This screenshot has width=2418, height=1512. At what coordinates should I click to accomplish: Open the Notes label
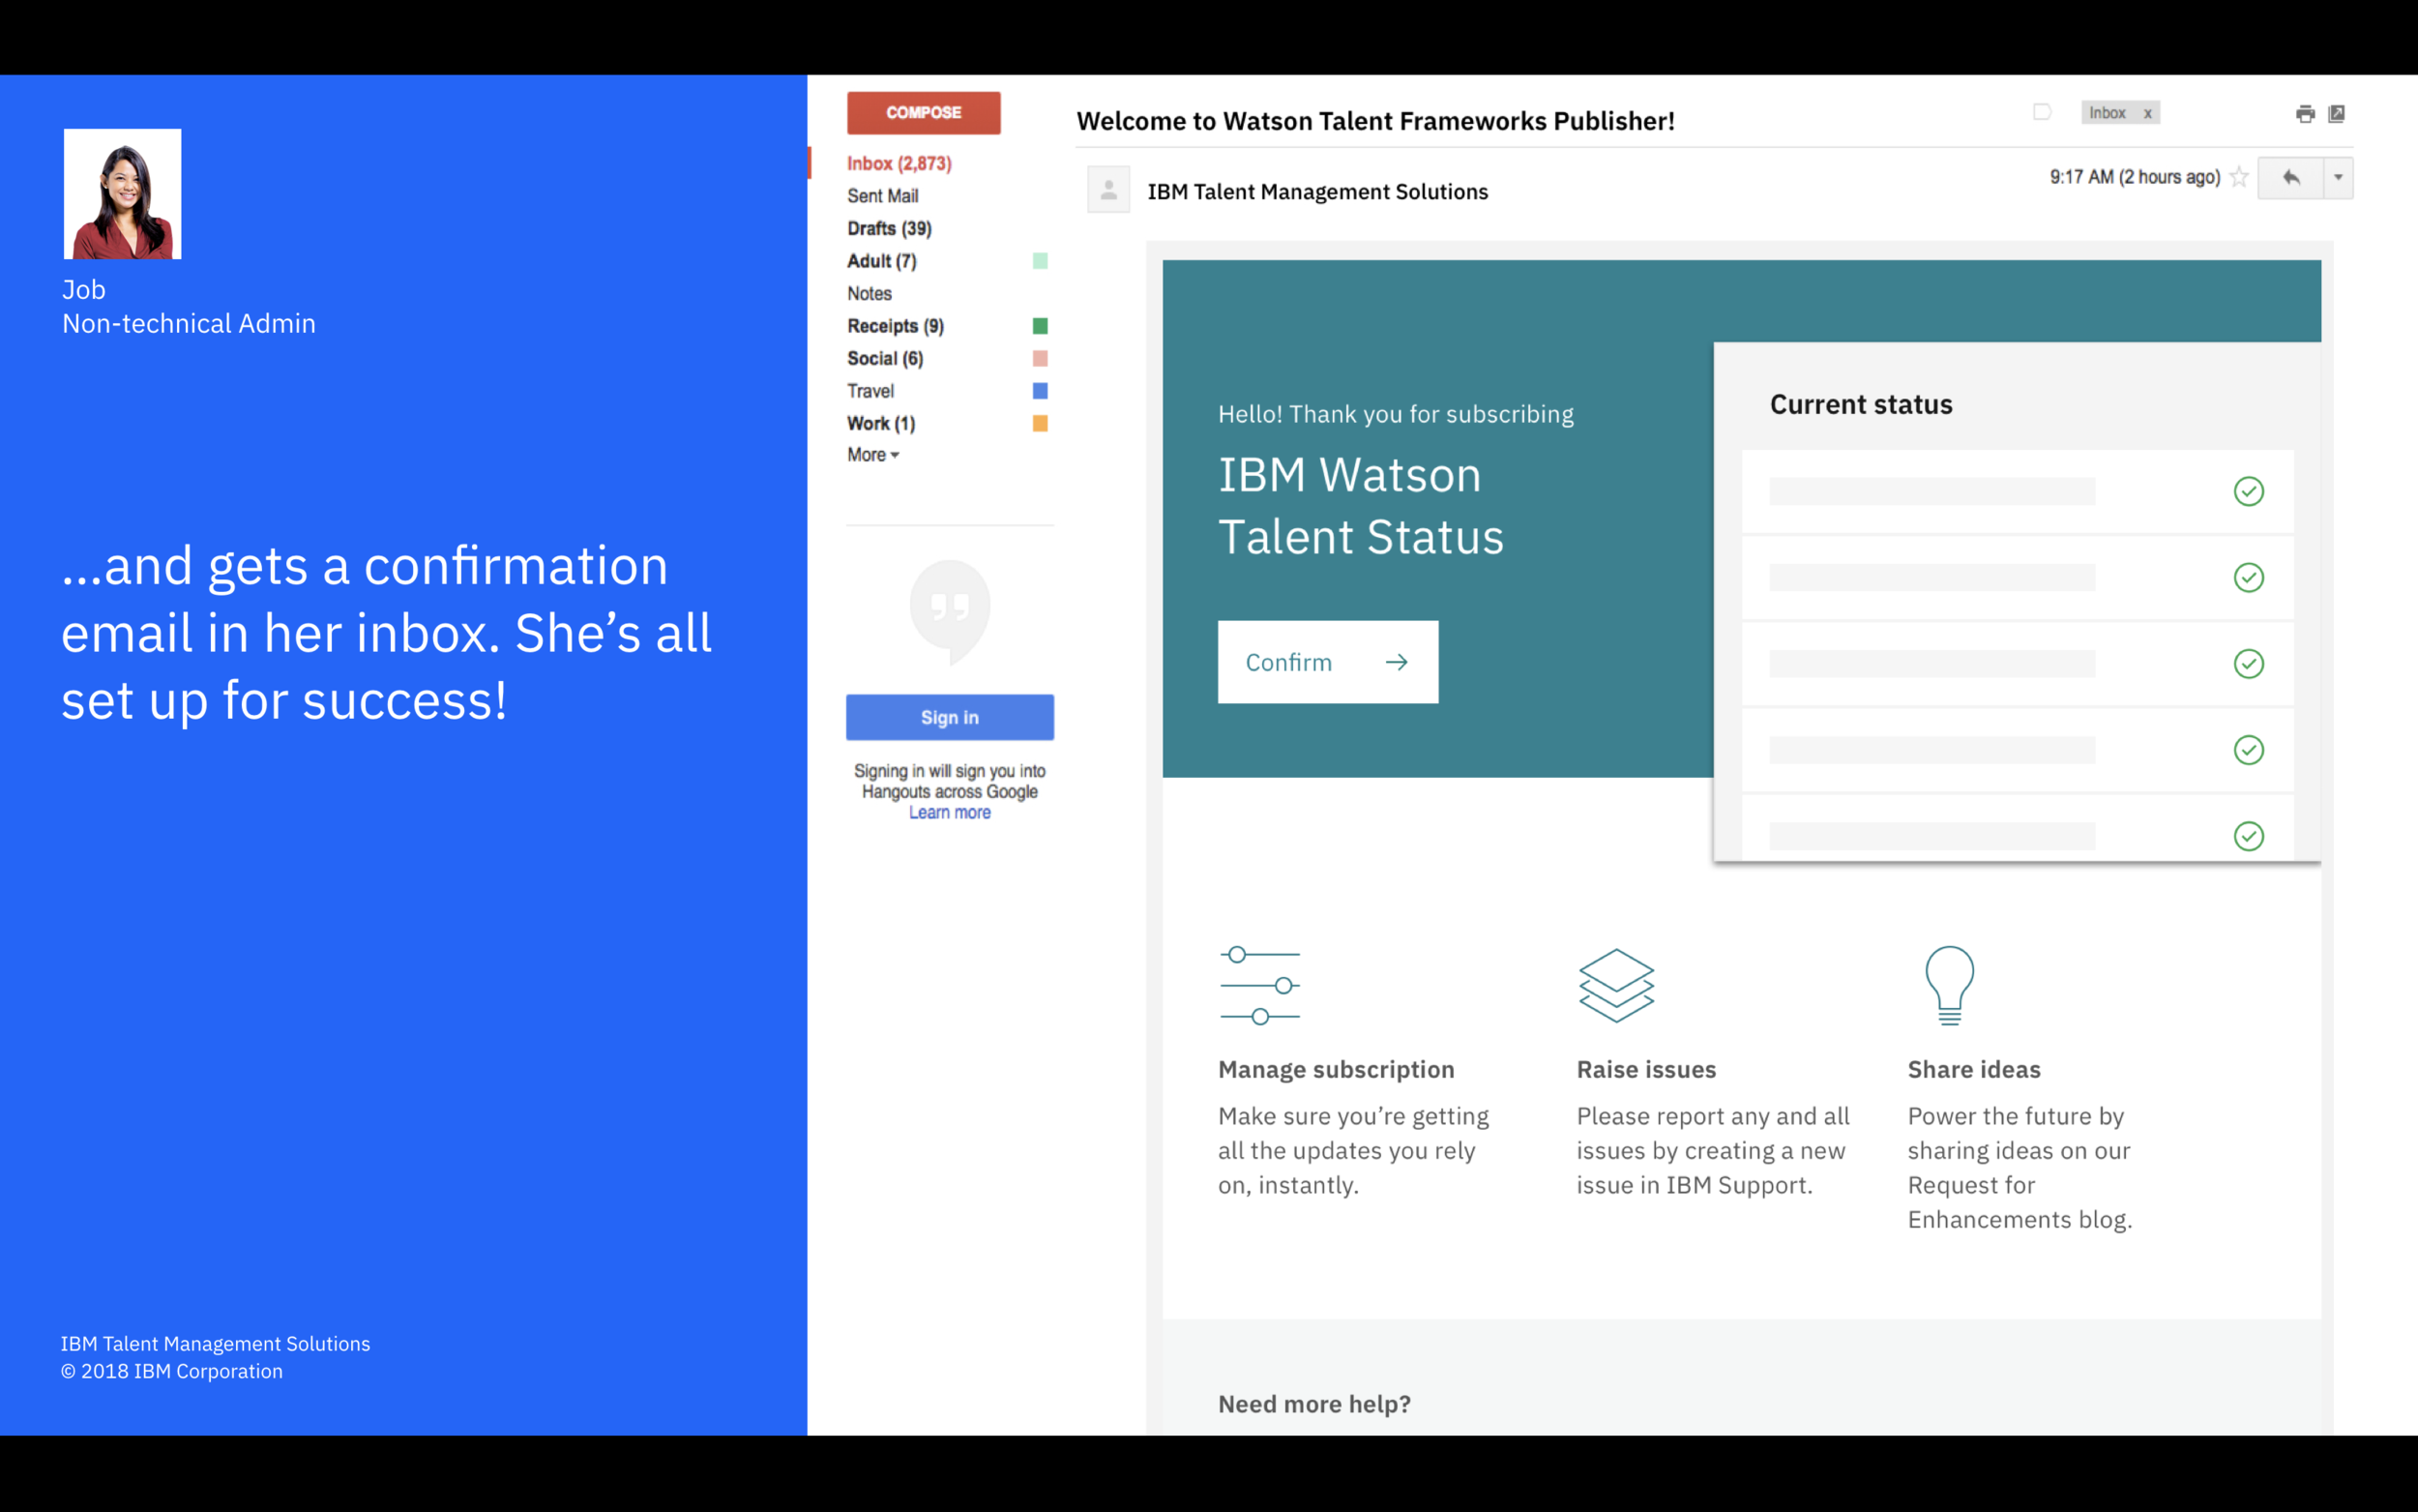[x=870, y=293]
